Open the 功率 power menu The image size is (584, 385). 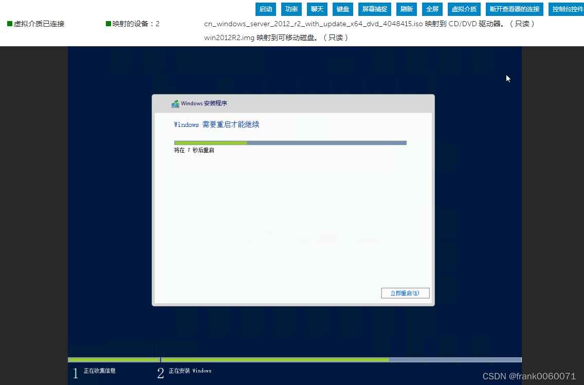pos(291,9)
